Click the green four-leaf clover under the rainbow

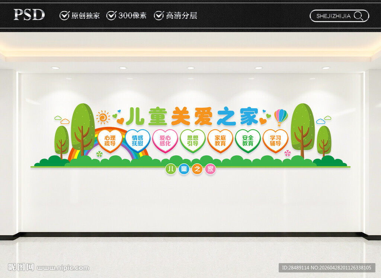[x=99, y=154]
